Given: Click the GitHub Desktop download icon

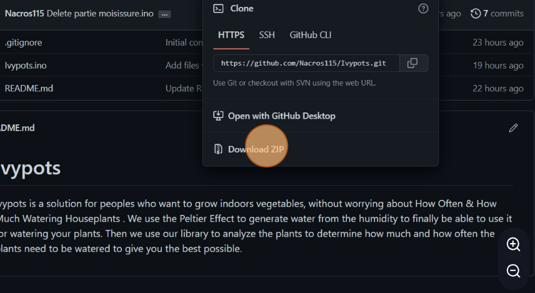Looking at the screenshot, I should (x=218, y=116).
